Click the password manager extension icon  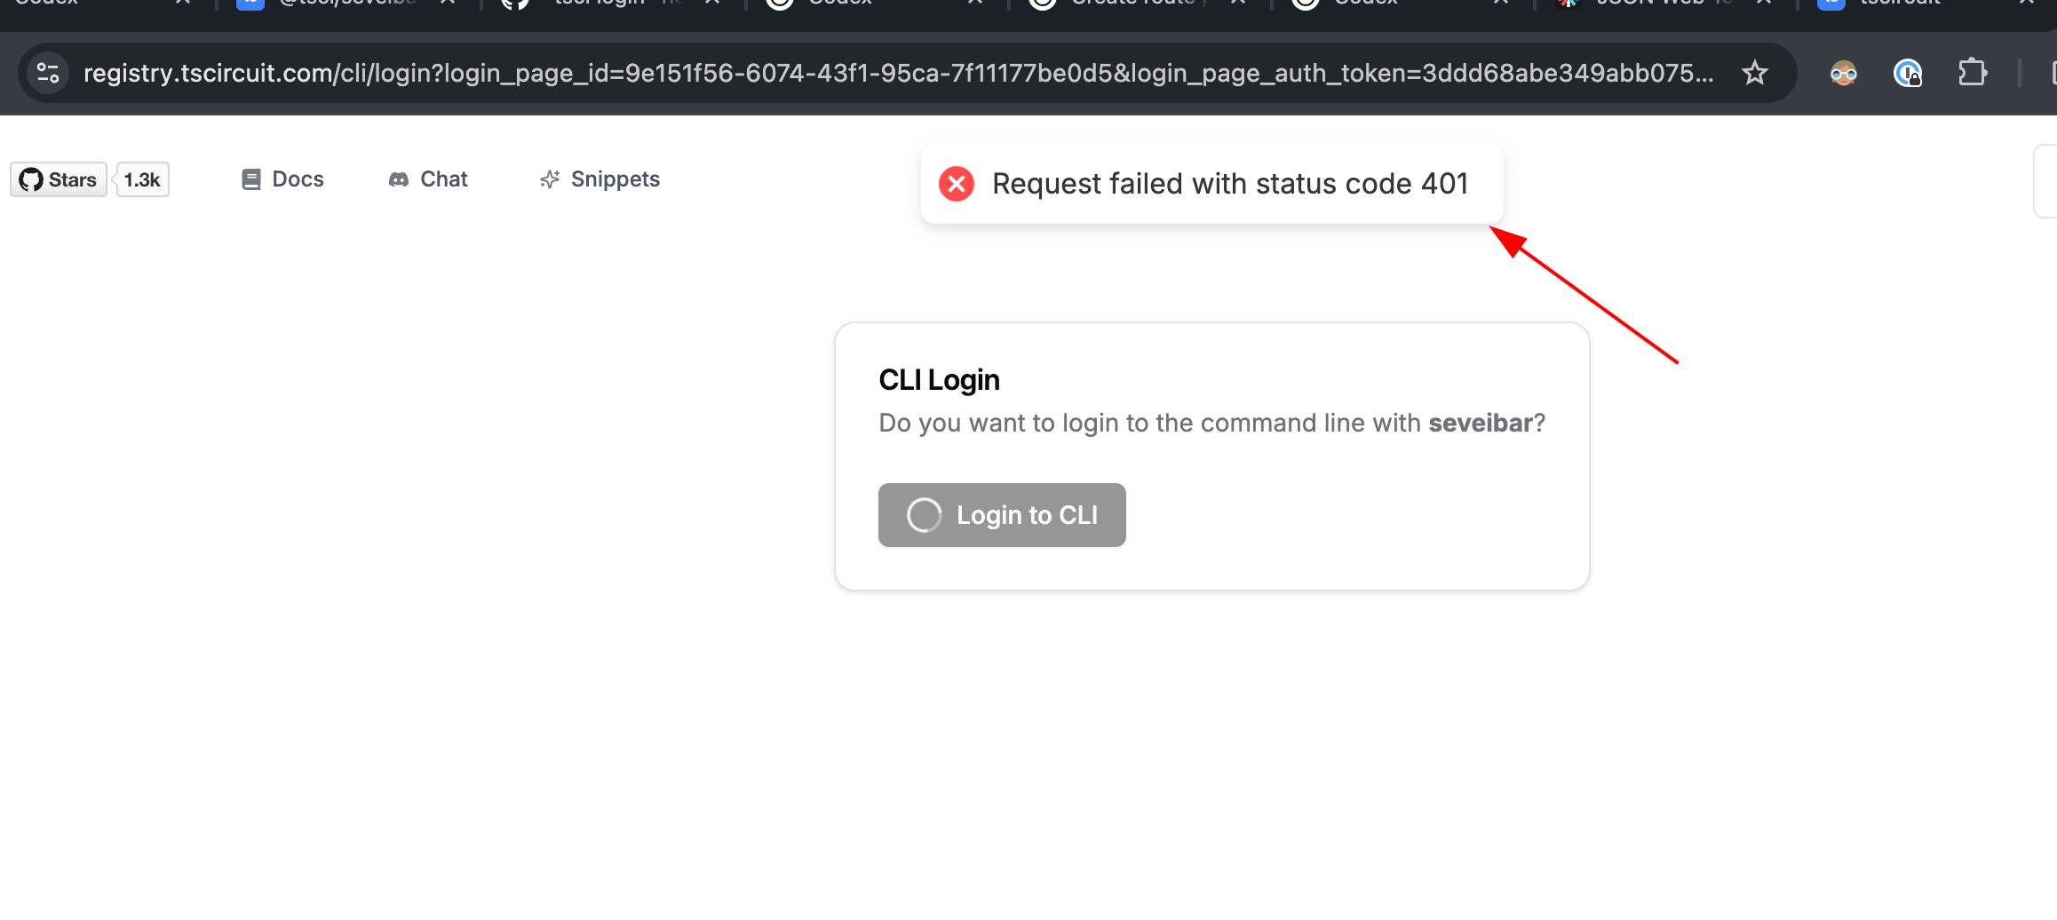click(x=1907, y=73)
